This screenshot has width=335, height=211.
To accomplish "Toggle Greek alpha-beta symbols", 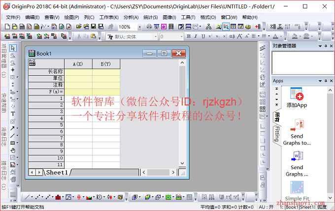I will pos(232,36).
